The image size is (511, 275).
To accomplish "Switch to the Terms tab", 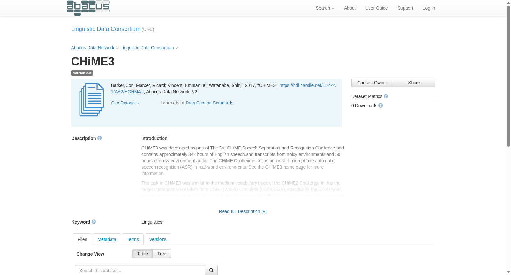I will [133, 239].
